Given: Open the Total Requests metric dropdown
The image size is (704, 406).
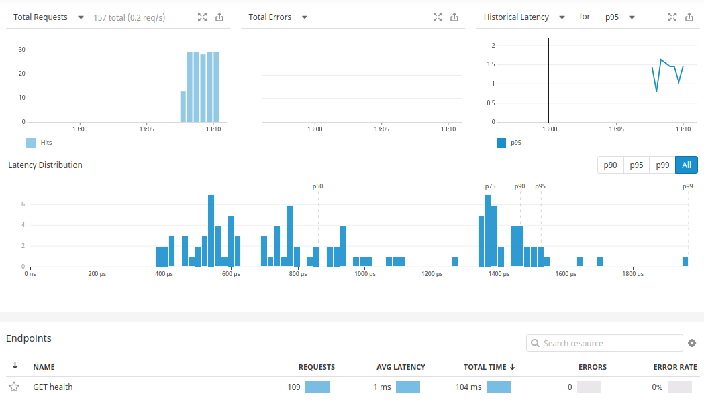Looking at the screenshot, I should coord(81,17).
